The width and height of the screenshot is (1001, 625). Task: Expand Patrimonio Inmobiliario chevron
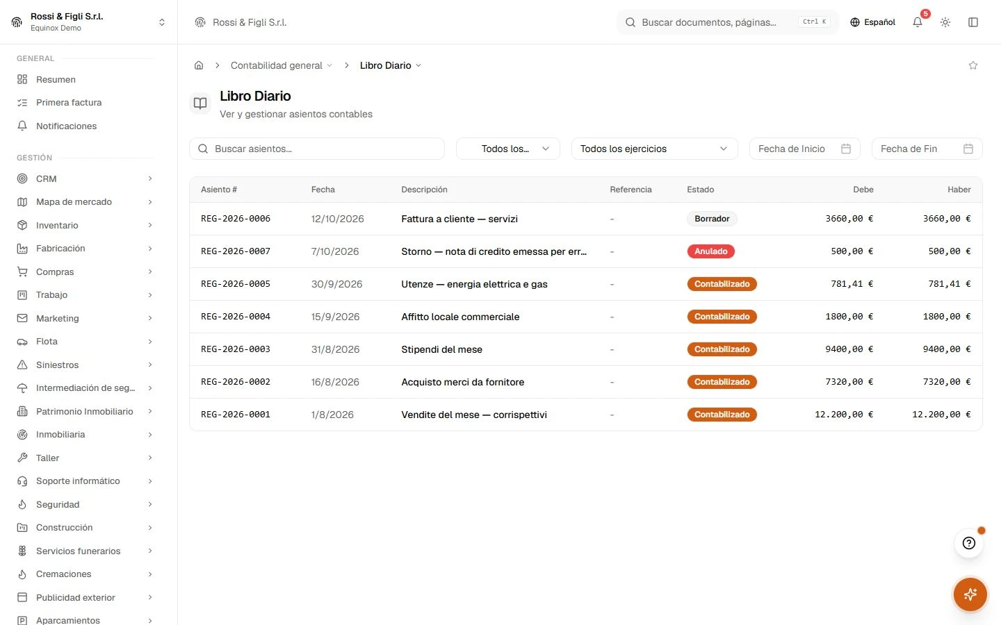click(150, 411)
